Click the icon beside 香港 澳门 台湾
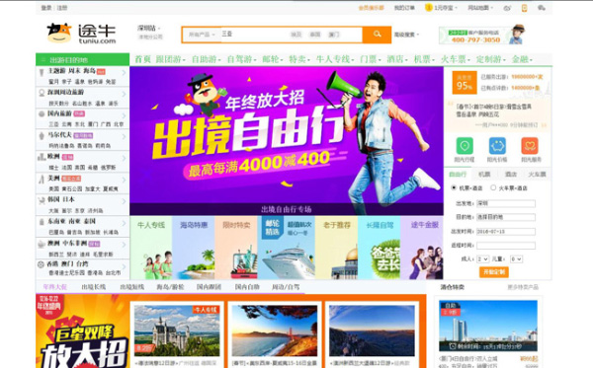 [42, 264]
